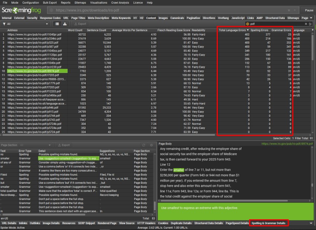Clear the crawl URL field
This screenshot has height=230, width=316.
[289, 10]
